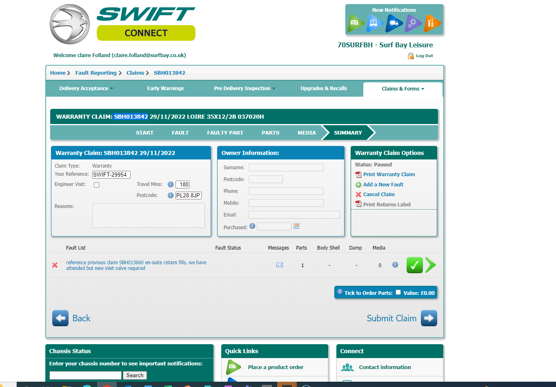556x387 pixels.
Task: Delete the fault row with the red X
Action: click(x=55, y=265)
